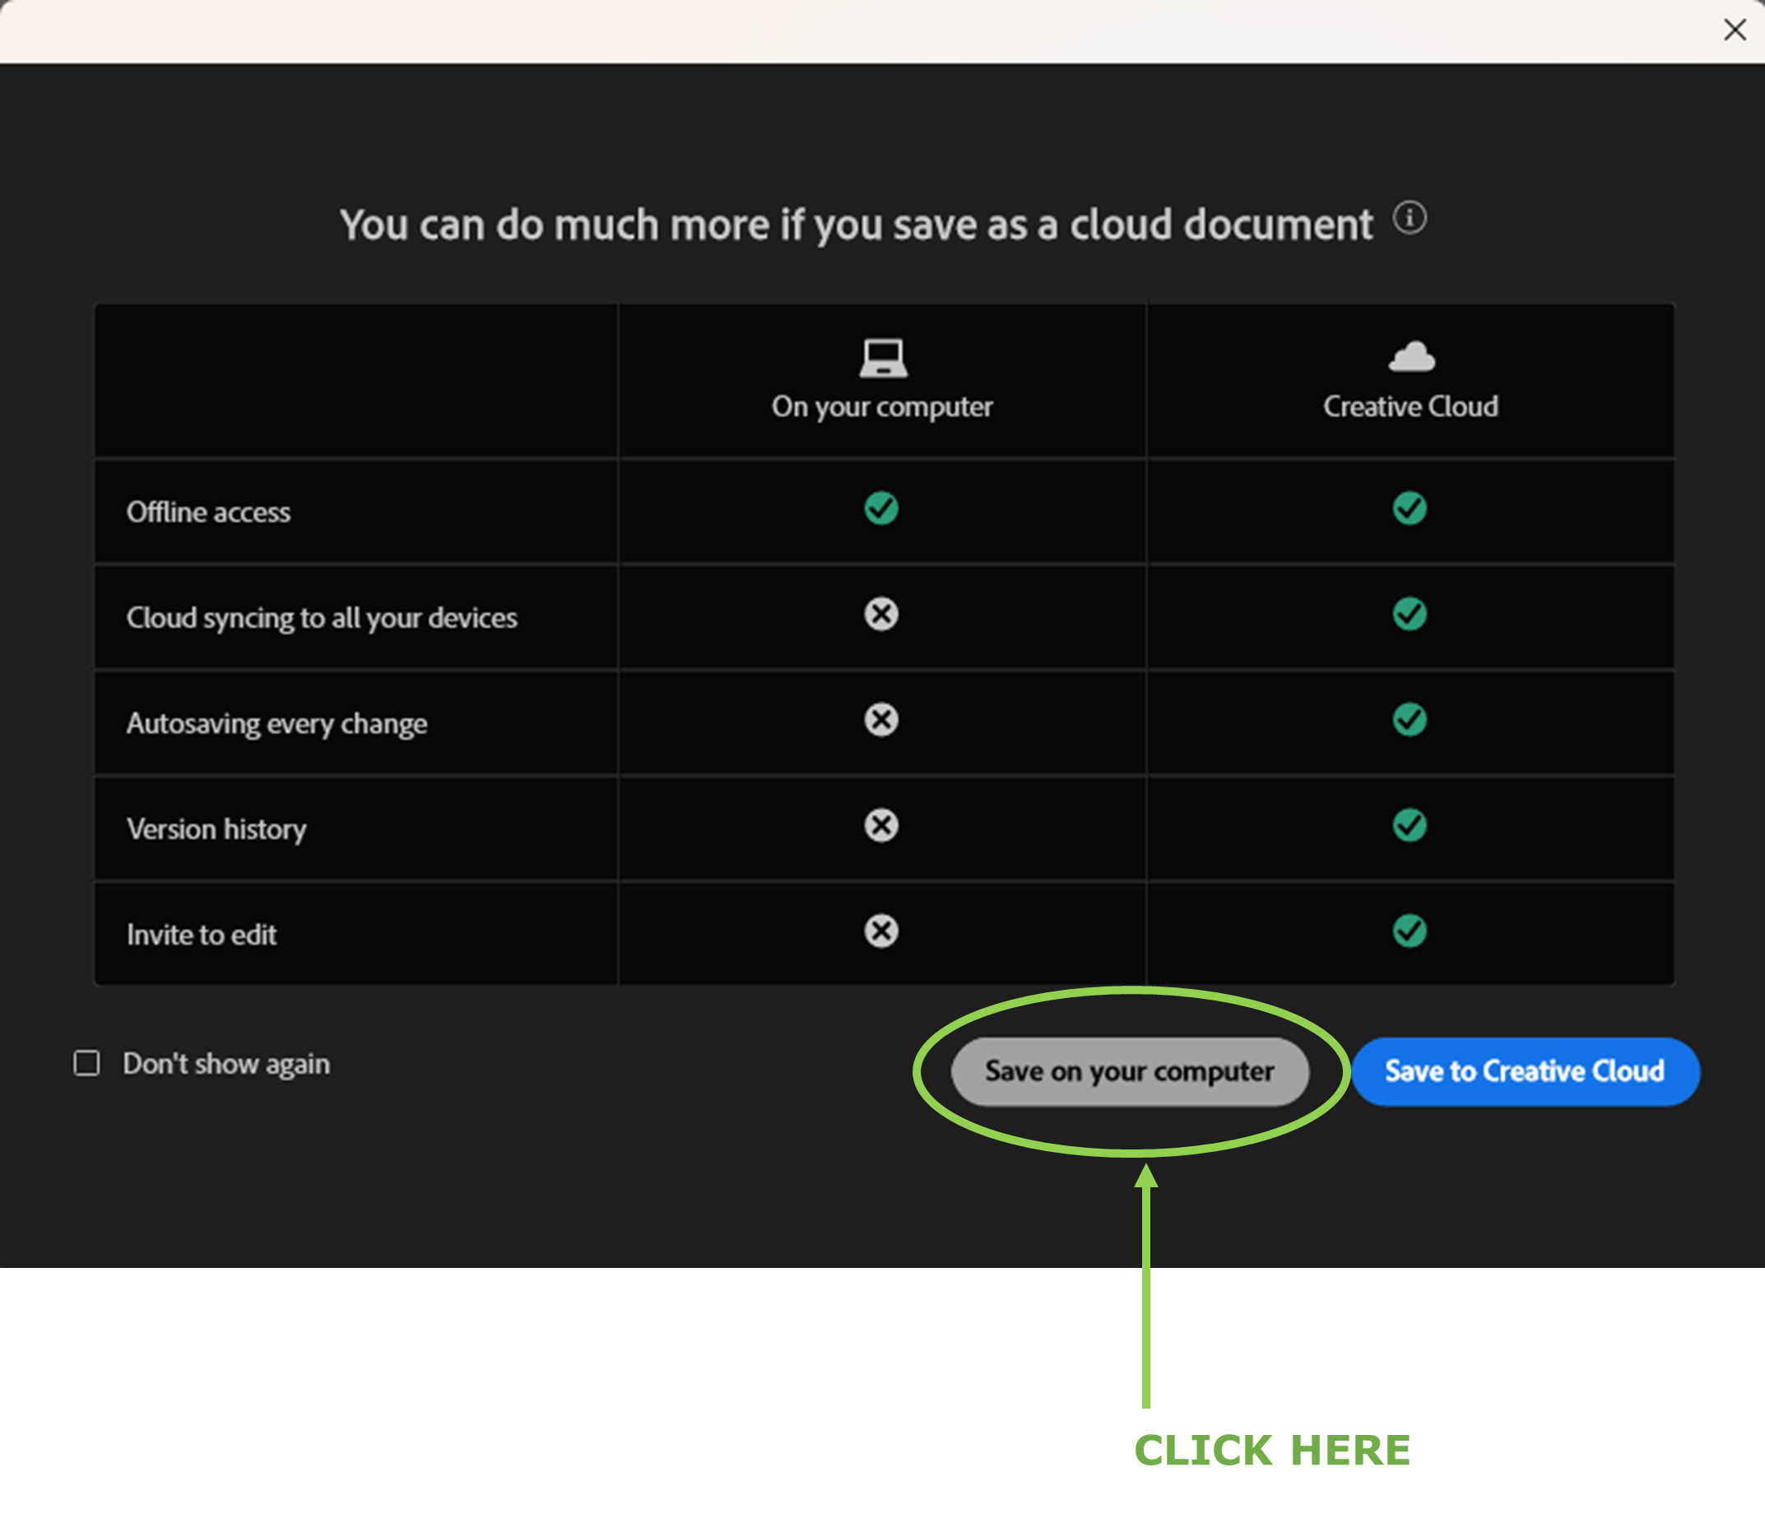Click the Save on your computer button
Screen dimensions: 1765x1523
(1130, 1071)
